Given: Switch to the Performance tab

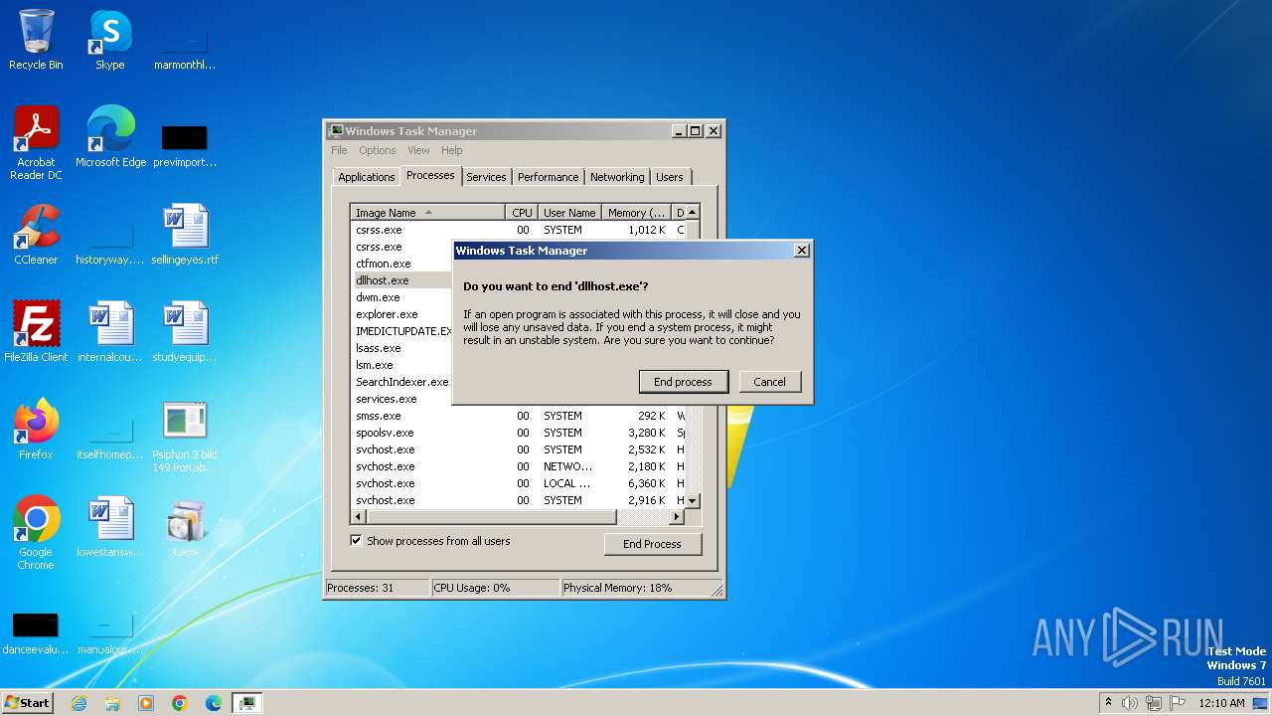Looking at the screenshot, I should [548, 177].
